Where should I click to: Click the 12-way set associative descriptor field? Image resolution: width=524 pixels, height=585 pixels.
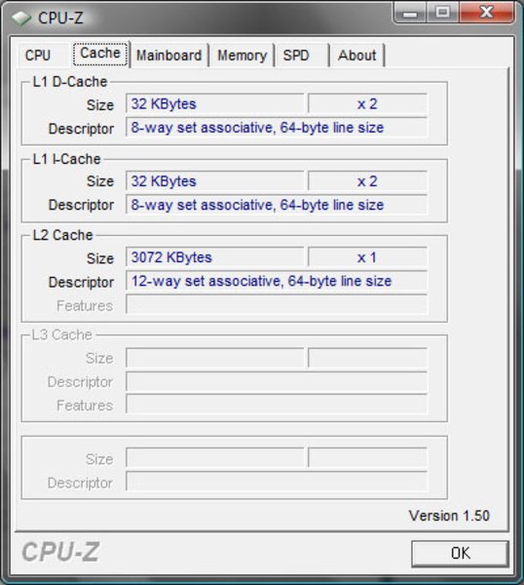point(277,281)
